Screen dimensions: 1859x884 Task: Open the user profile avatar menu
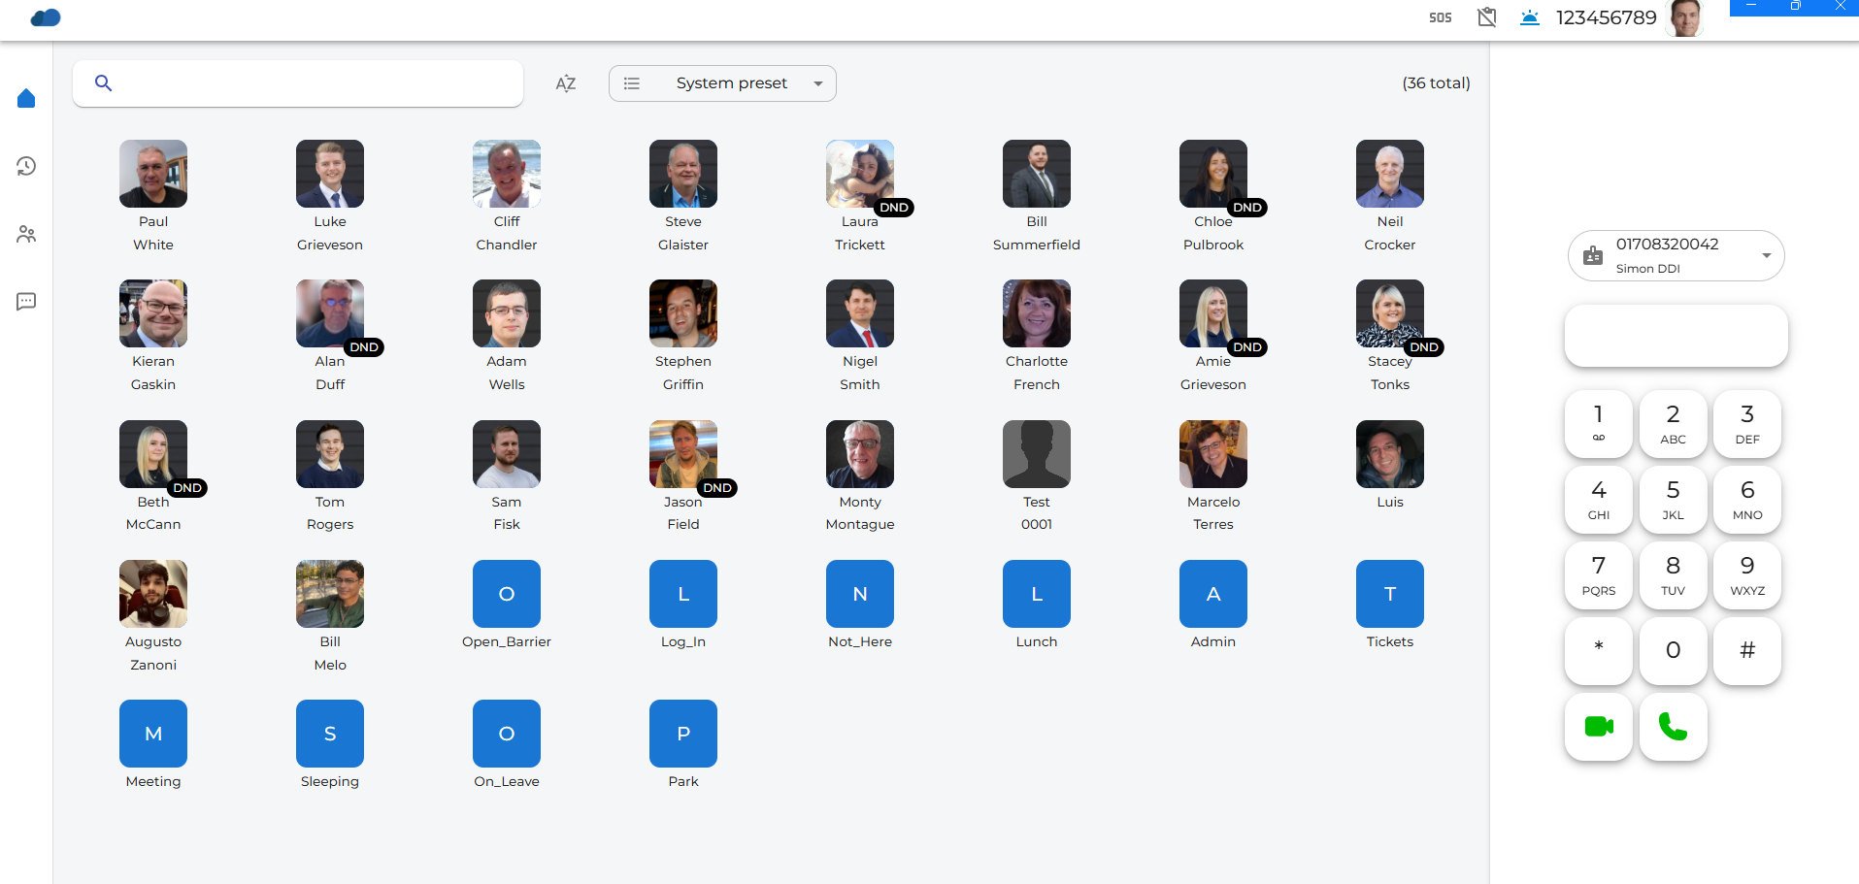1686,17
